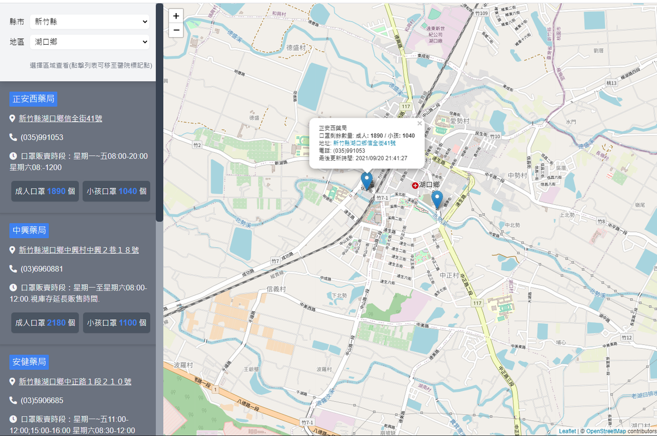Click phone number (035)991053 in sidebar
657x436 pixels.
pyautogui.click(x=42, y=137)
